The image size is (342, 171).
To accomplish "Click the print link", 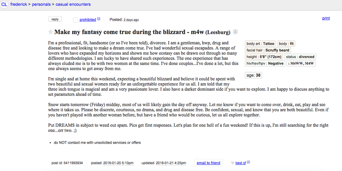I will pos(326,18).
